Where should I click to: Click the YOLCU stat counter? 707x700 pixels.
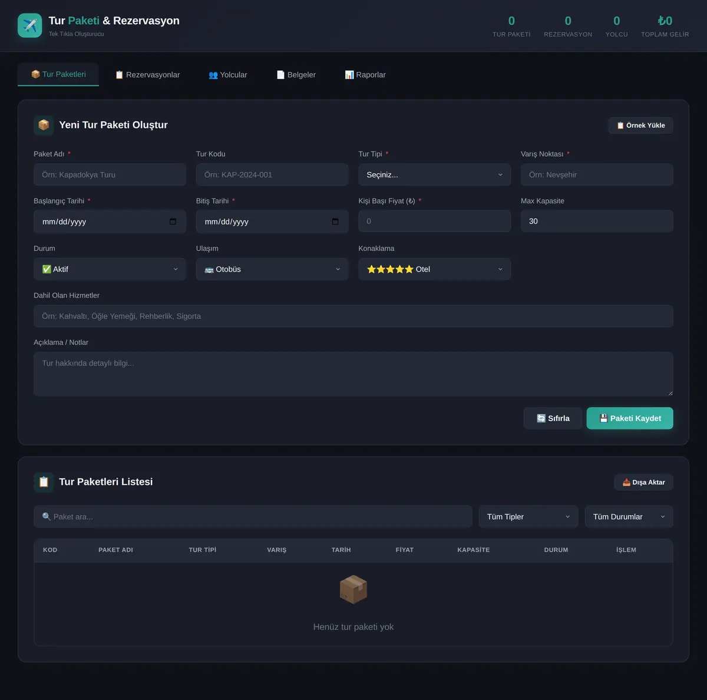[x=617, y=26]
